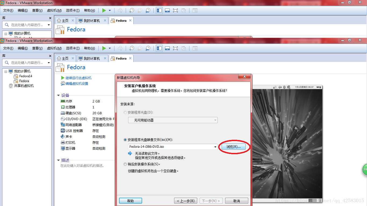Enter full screen mode via front window toolbar
Image resolution: width=367 pixels, height=206 pixels.
pos(175,48)
